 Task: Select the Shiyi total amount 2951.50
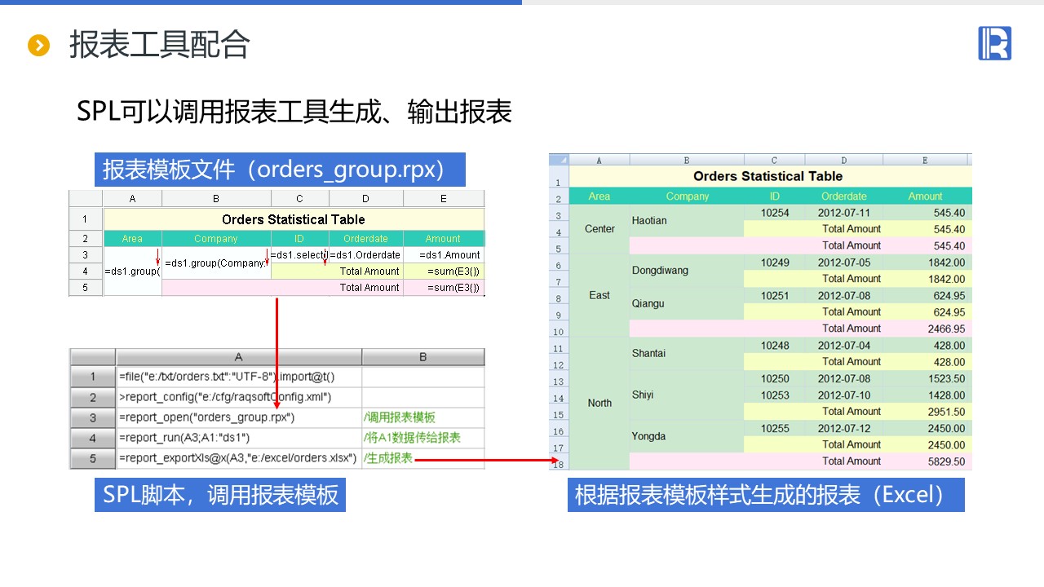(x=928, y=412)
